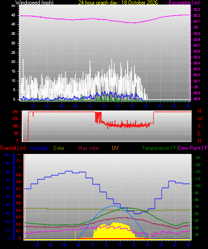Select hour label 12 under windspeed chart
Image resolution: width=208 pixels, height=249 pixels.
click(104, 106)
